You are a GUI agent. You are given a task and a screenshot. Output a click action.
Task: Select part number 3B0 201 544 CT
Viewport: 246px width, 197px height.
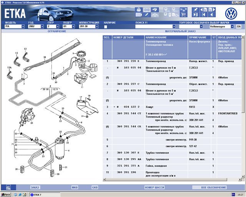coord(129,114)
